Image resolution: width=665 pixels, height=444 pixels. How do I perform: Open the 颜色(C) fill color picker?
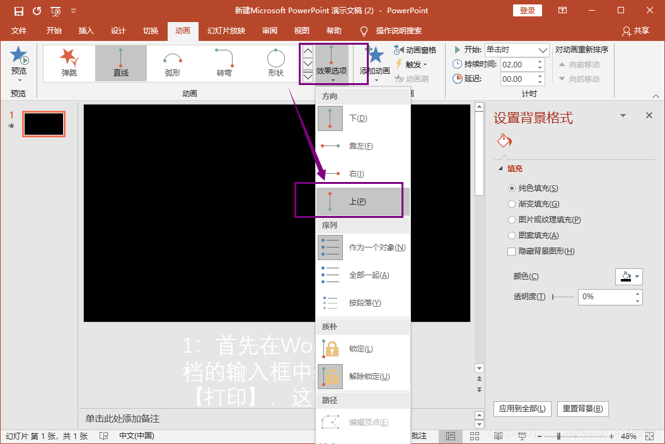point(629,276)
